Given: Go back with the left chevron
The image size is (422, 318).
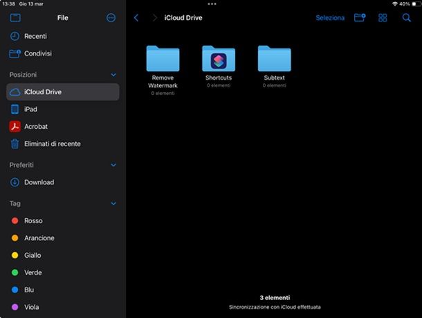Looking at the screenshot, I should coord(136,18).
